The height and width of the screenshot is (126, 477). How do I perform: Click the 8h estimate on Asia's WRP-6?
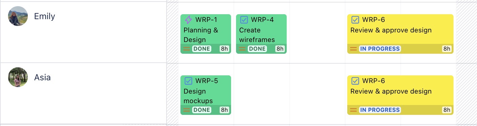click(x=447, y=110)
